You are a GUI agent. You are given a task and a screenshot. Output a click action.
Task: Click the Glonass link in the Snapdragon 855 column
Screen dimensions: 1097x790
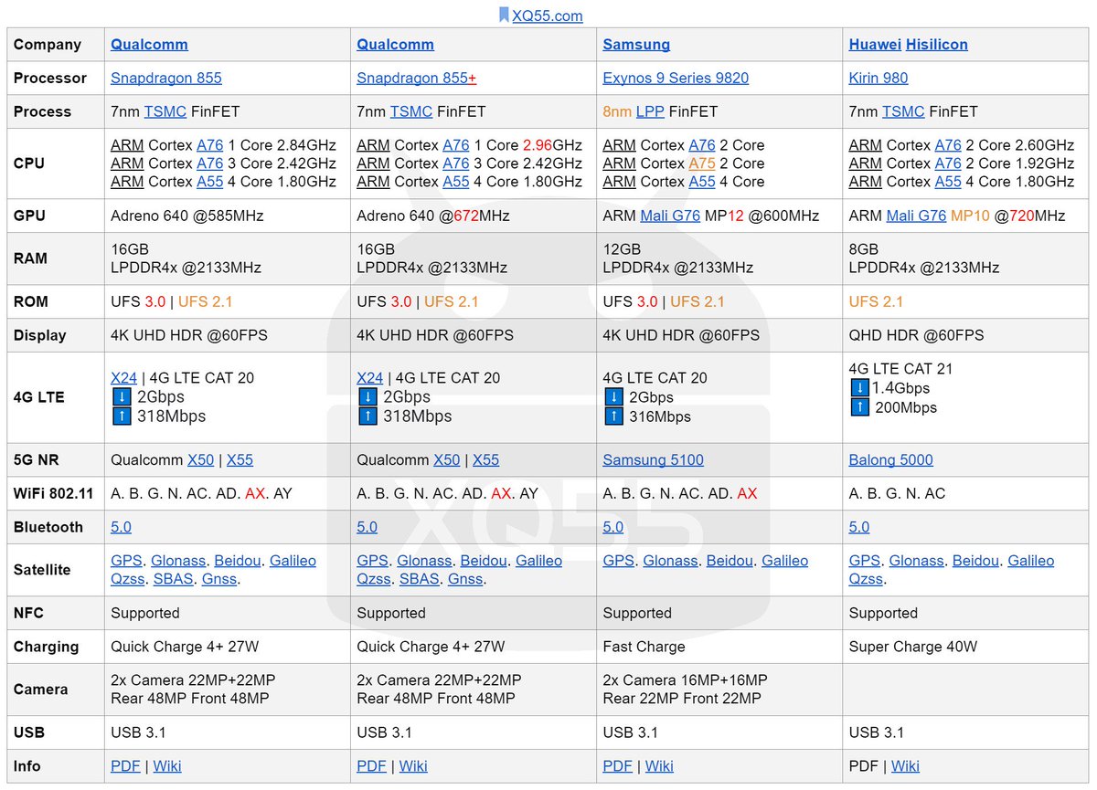[x=178, y=561]
